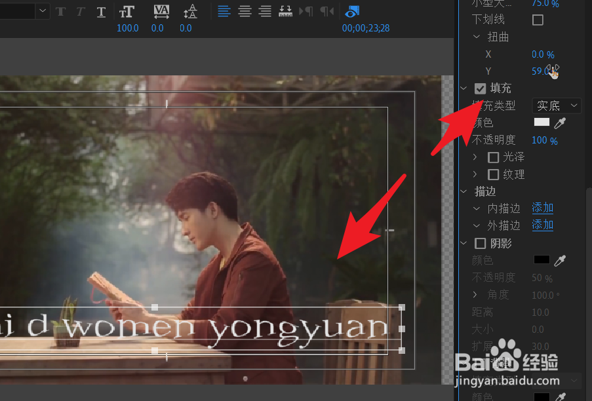Viewport: 592px width, 401px height.
Task: Click the leading line-spacing icon
Action: [x=190, y=12]
